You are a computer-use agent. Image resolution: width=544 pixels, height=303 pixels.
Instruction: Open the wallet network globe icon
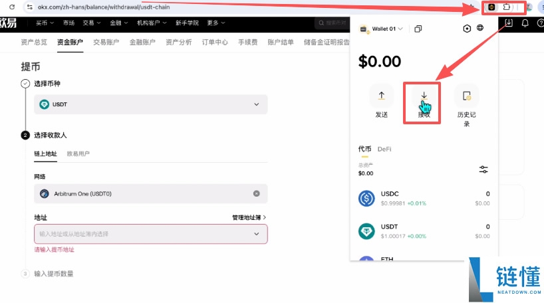coord(480,28)
